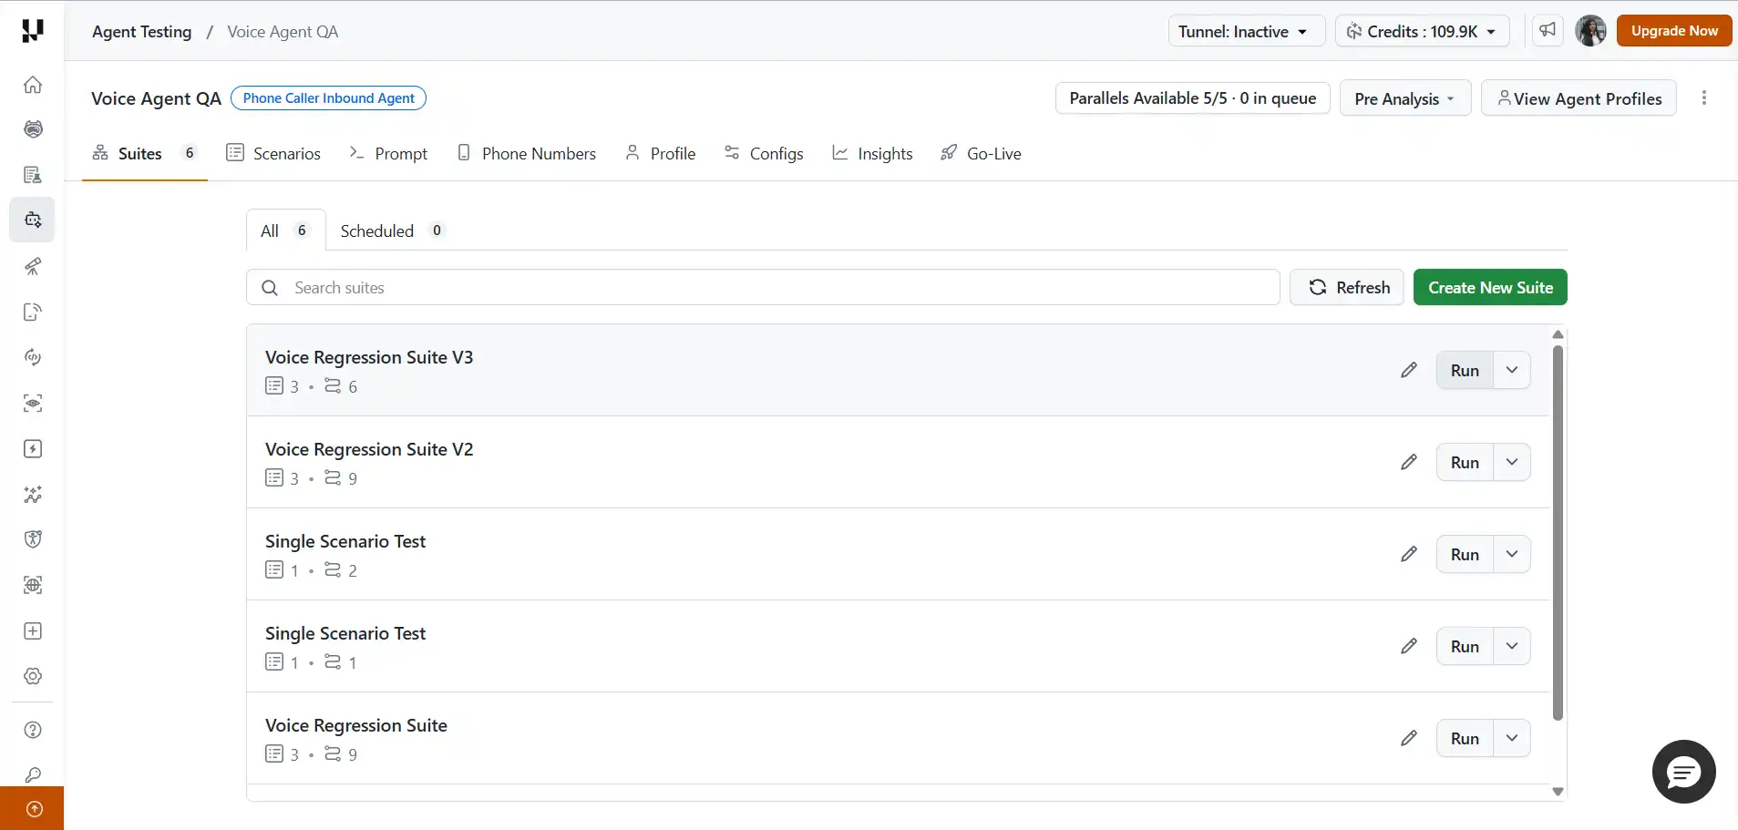Click the suites list scrollbar thumb
This screenshot has height=830, width=1738.
pyautogui.click(x=1558, y=533)
